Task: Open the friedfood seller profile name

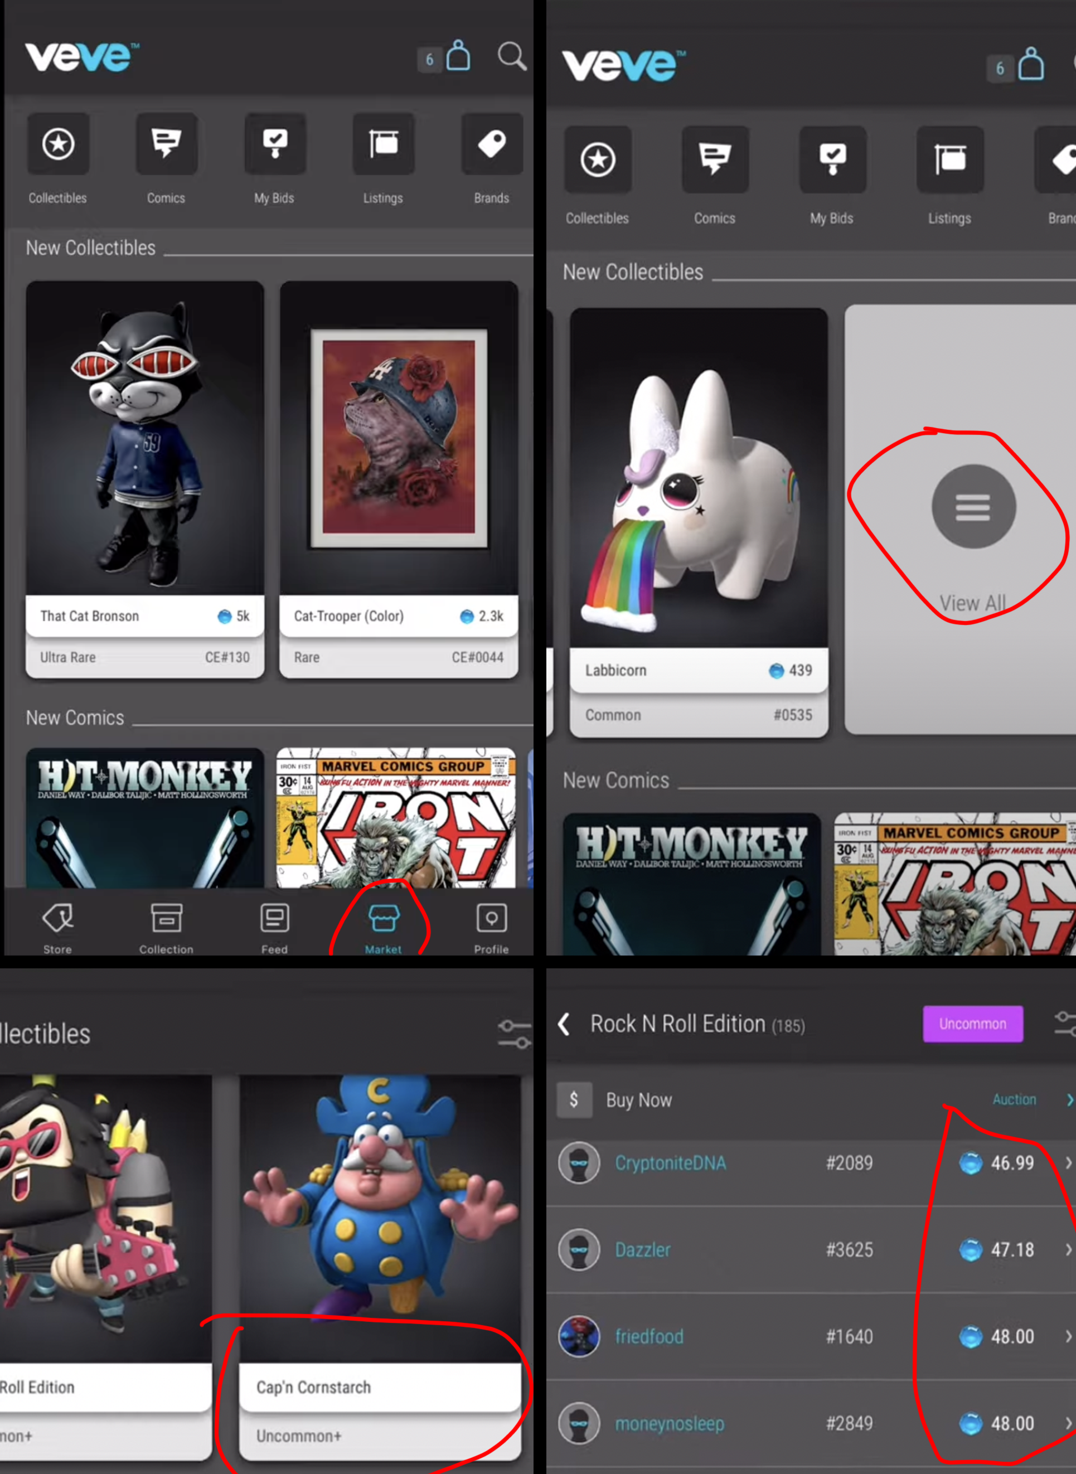Action: point(650,1336)
